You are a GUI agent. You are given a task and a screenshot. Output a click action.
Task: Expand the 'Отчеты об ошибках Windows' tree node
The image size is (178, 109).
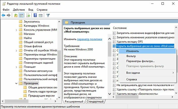(16, 51)
